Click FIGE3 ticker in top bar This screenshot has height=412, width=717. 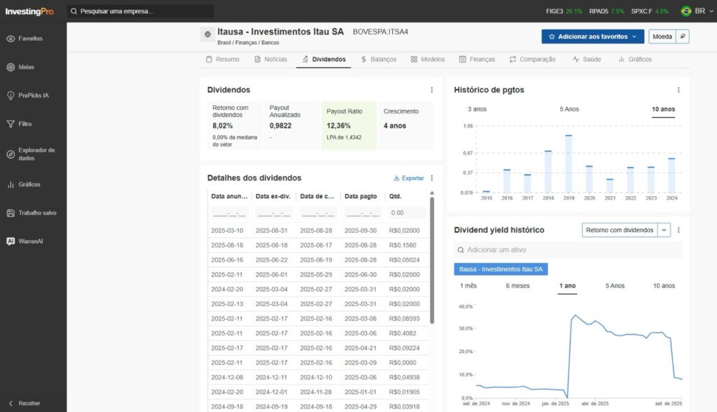pyautogui.click(x=564, y=11)
